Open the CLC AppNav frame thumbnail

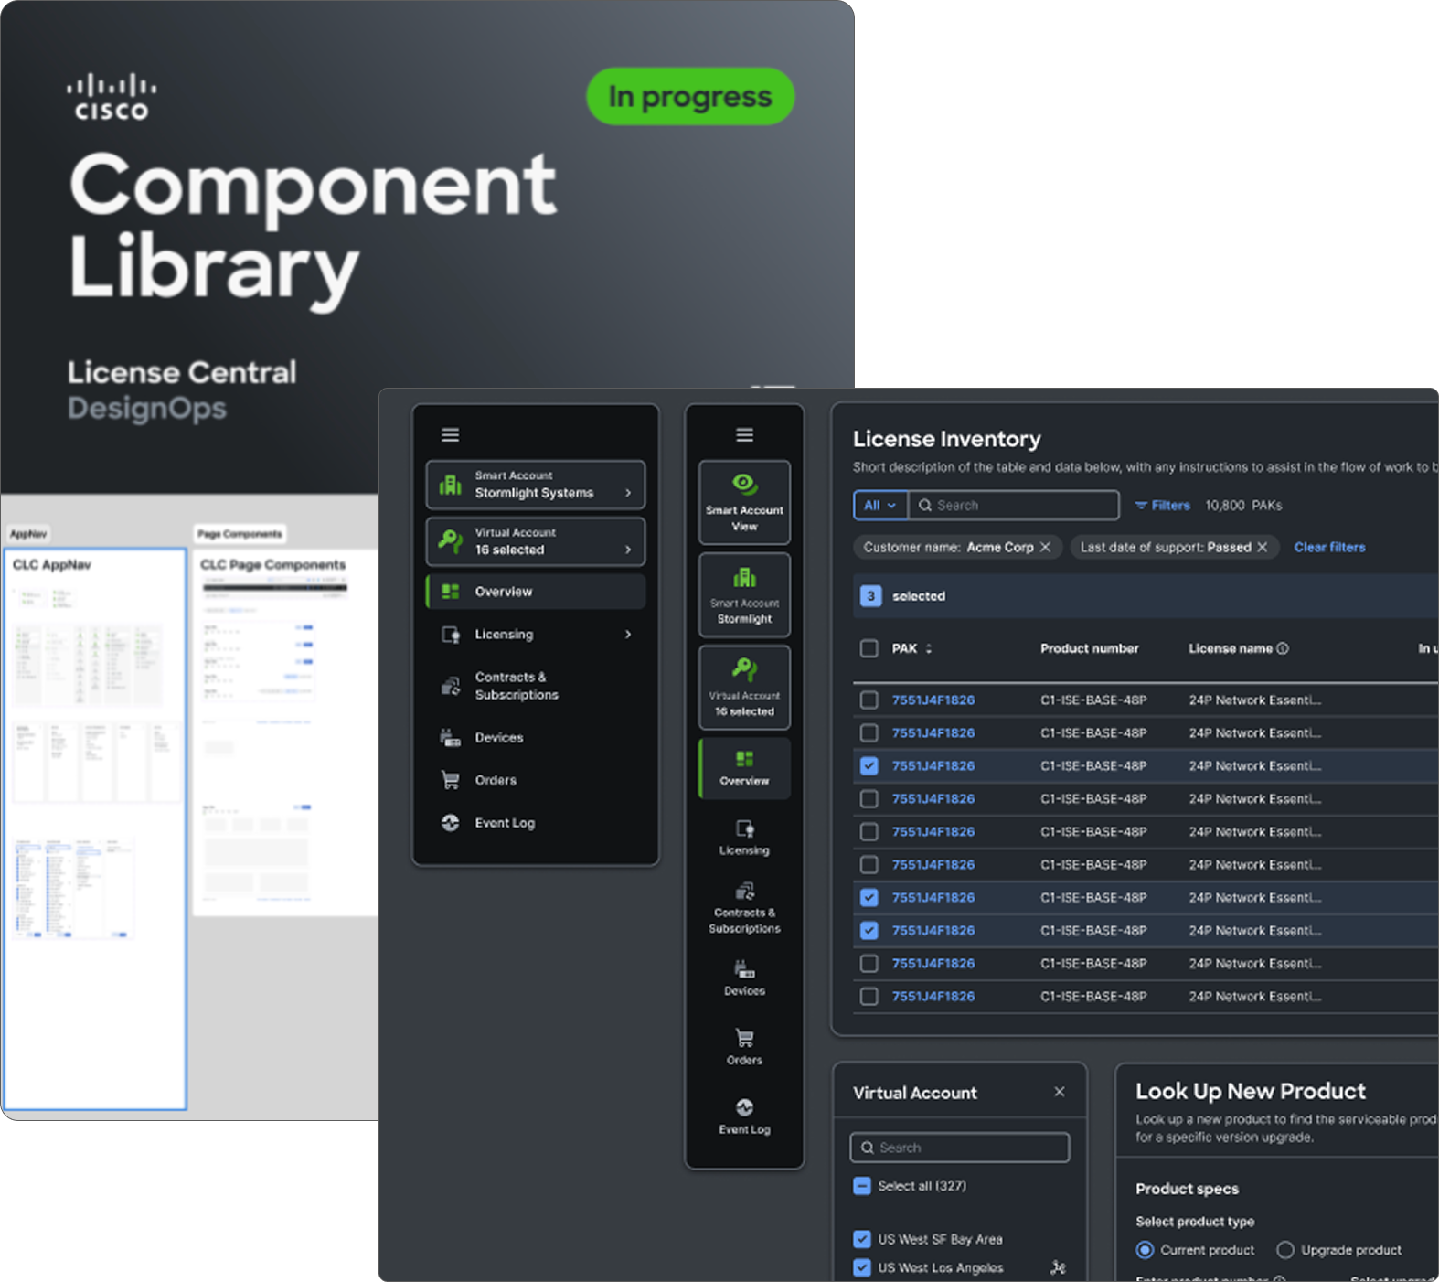coord(95,828)
